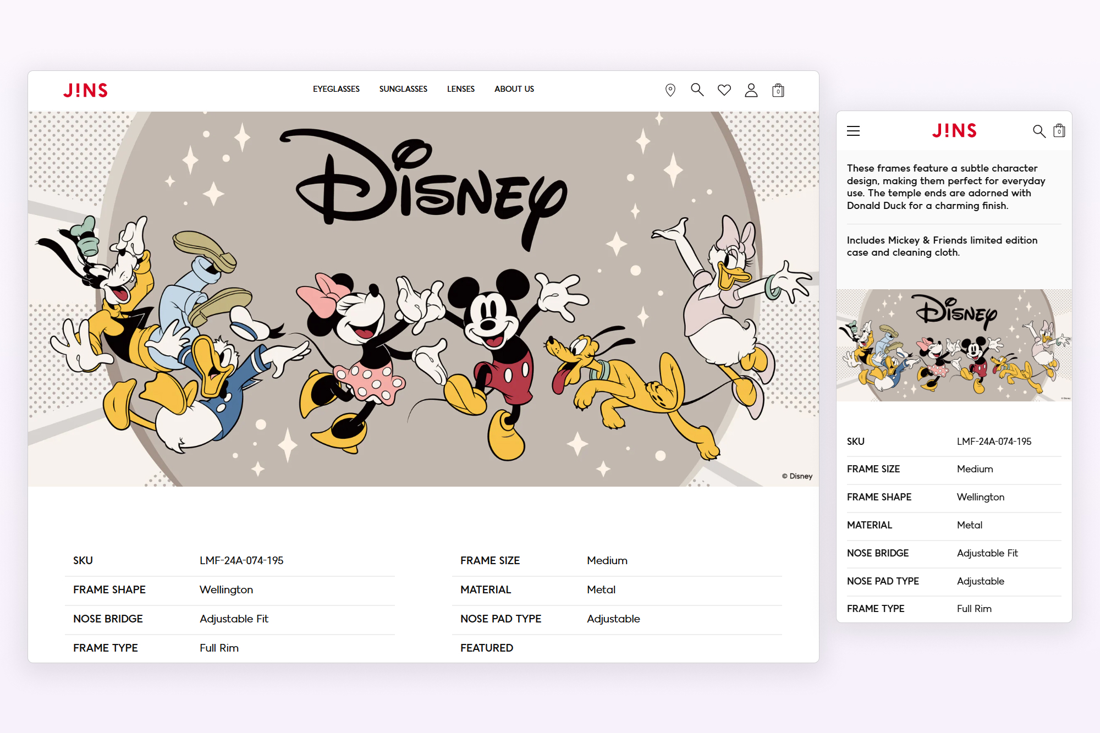The height and width of the screenshot is (733, 1100).
Task: Click the search icon in desktop header
Action: 697,90
